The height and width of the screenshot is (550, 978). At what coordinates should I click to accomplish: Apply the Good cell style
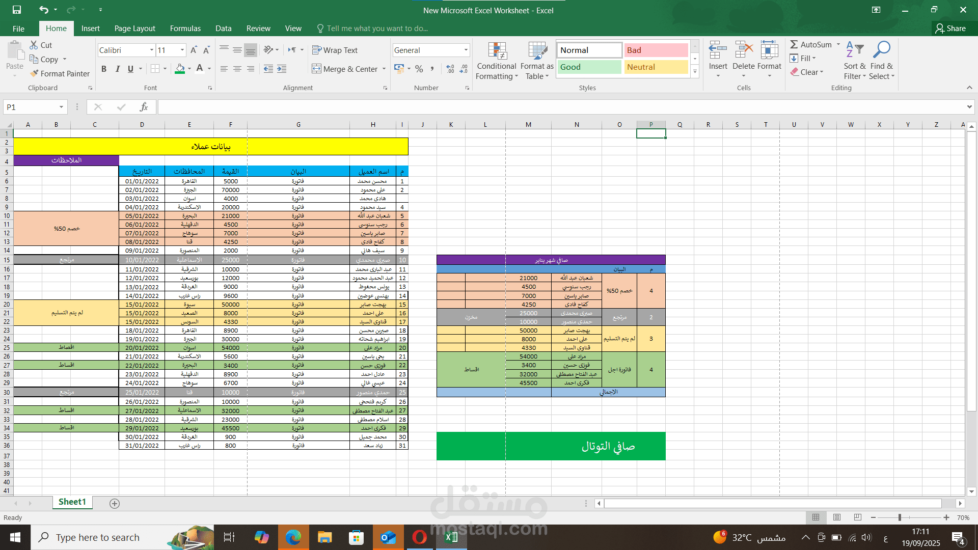(x=589, y=67)
